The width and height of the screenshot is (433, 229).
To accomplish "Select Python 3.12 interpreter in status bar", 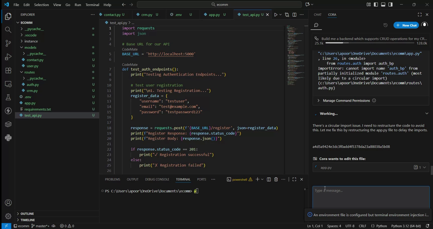I will click(x=406, y=226).
